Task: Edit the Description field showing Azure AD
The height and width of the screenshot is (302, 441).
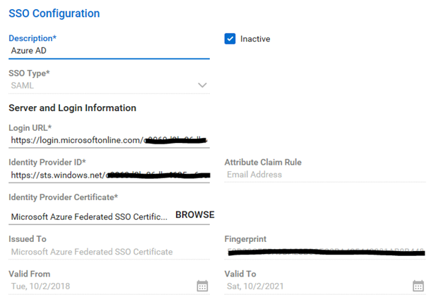Action: coord(109,51)
